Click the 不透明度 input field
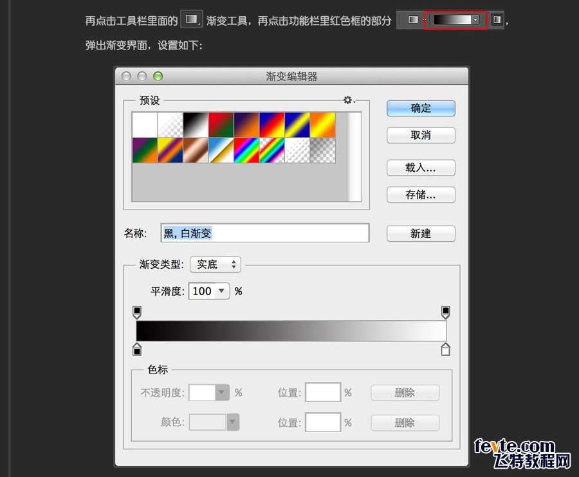 click(x=202, y=392)
